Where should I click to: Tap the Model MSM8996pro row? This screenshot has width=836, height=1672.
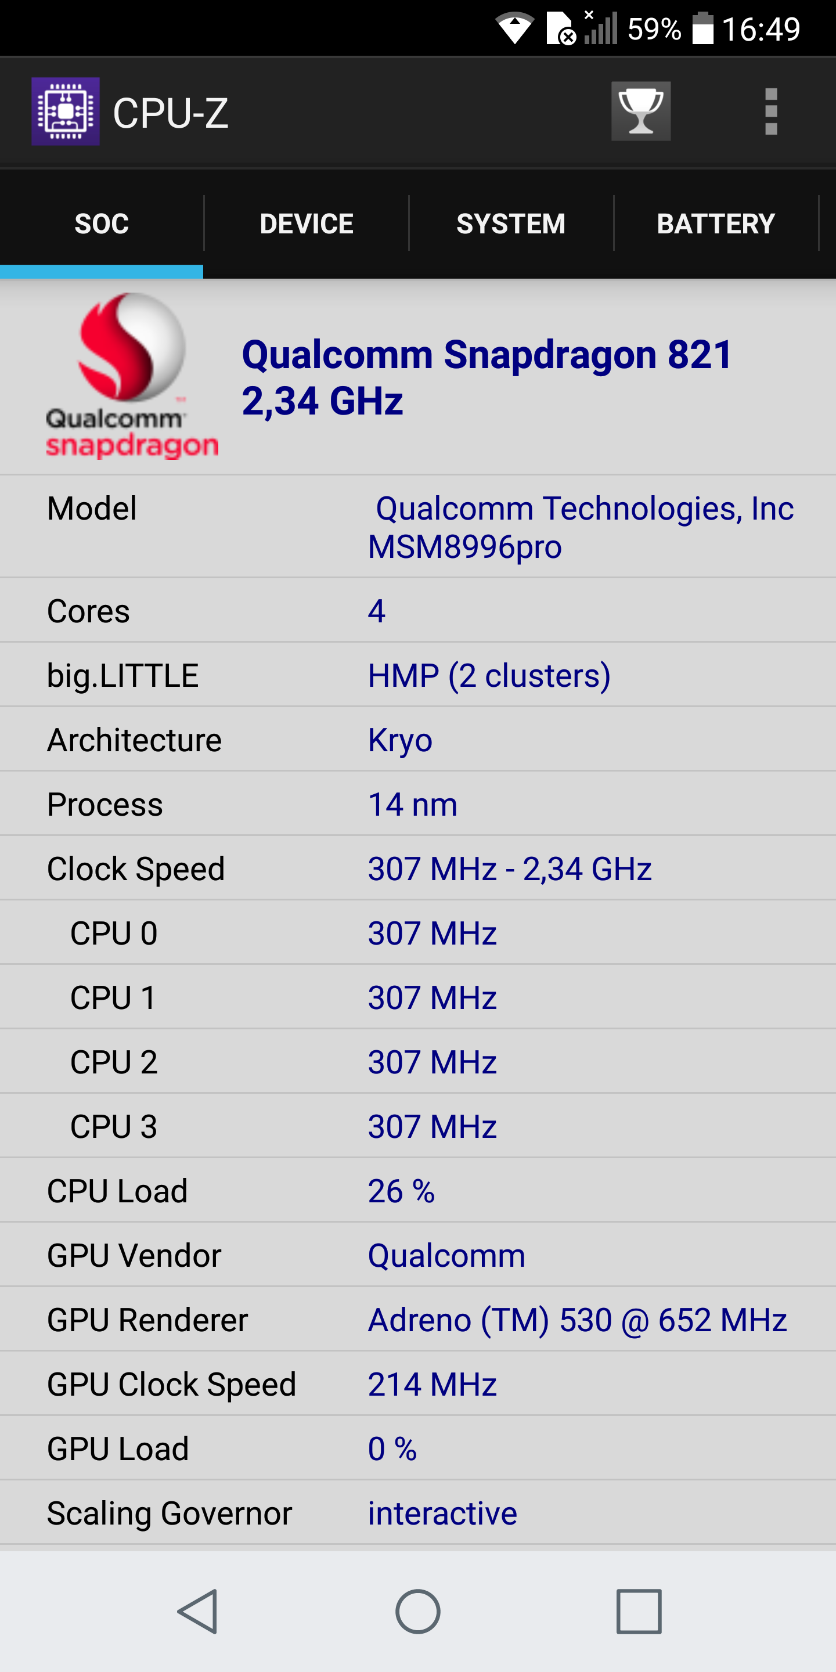[418, 527]
